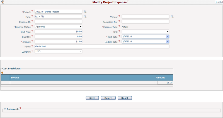The image size is (223, 118).
Task: Click the Save button
Action: click(92, 98)
